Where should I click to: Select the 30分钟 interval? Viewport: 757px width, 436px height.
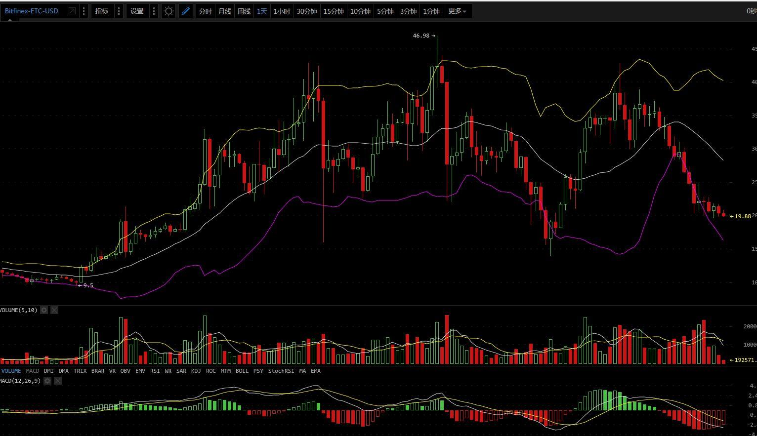coord(306,11)
